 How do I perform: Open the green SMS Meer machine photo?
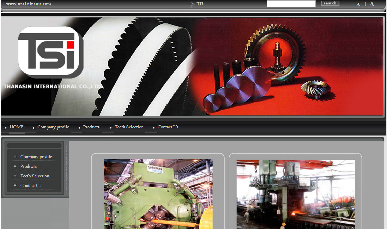[x=158, y=194]
